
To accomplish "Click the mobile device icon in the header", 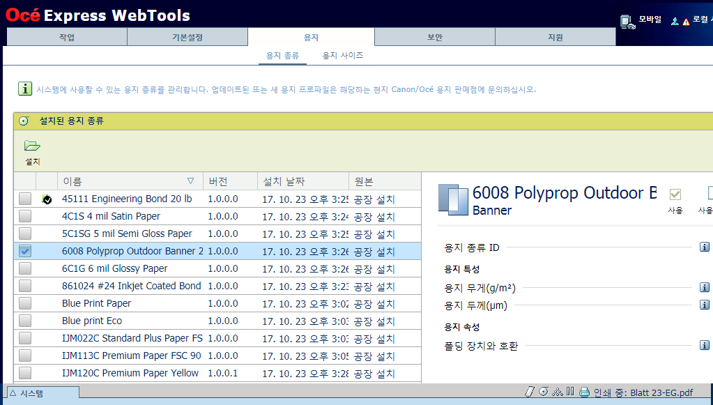I will [x=627, y=22].
